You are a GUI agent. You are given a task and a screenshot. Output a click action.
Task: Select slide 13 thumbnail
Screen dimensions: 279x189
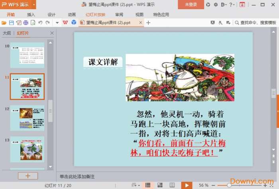(x=27, y=149)
